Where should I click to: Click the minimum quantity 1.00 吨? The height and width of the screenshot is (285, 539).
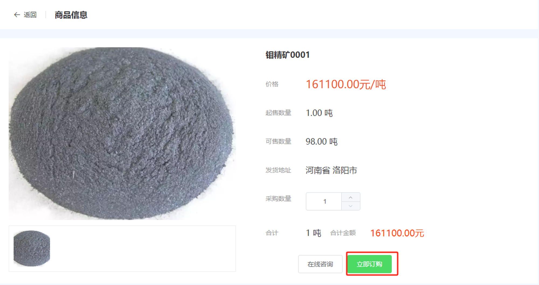click(x=319, y=113)
